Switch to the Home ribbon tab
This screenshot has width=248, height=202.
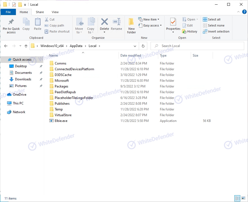coord(24,12)
